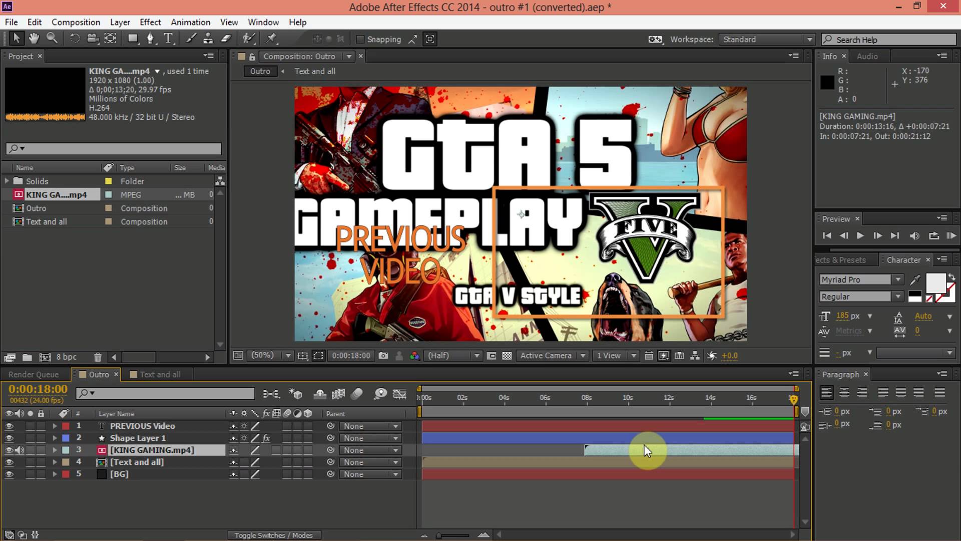961x541 pixels.
Task: Open the 1 View layout dropdown
Action: tap(616, 356)
